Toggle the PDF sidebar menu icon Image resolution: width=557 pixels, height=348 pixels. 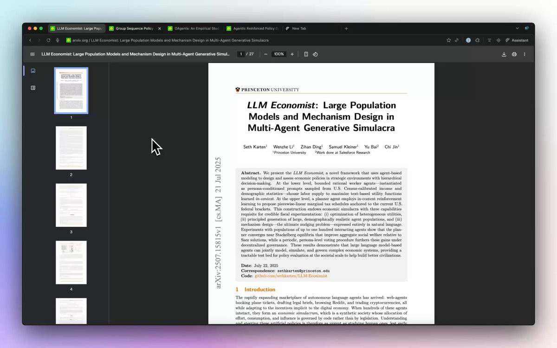[32, 54]
